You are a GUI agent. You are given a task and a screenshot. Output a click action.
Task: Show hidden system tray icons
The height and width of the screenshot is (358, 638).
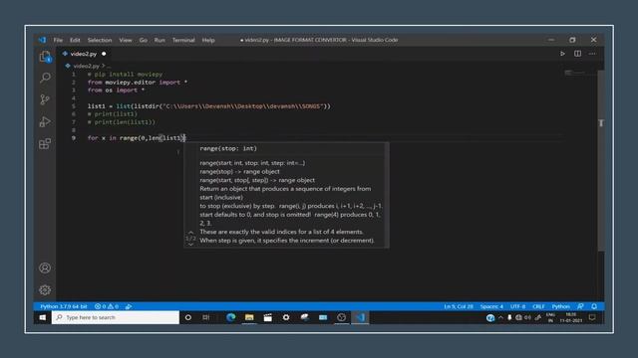[500, 317]
